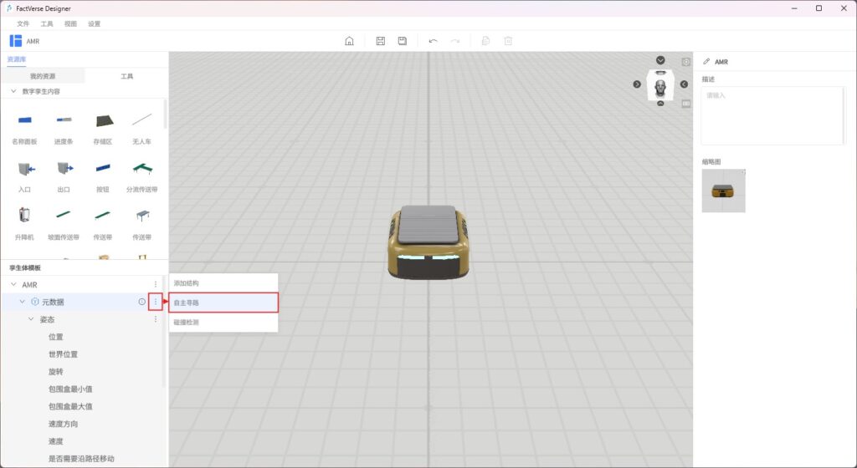Select the 入口 entrance resource icon
The width and height of the screenshot is (857, 468).
pyautogui.click(x=24, y=170)
